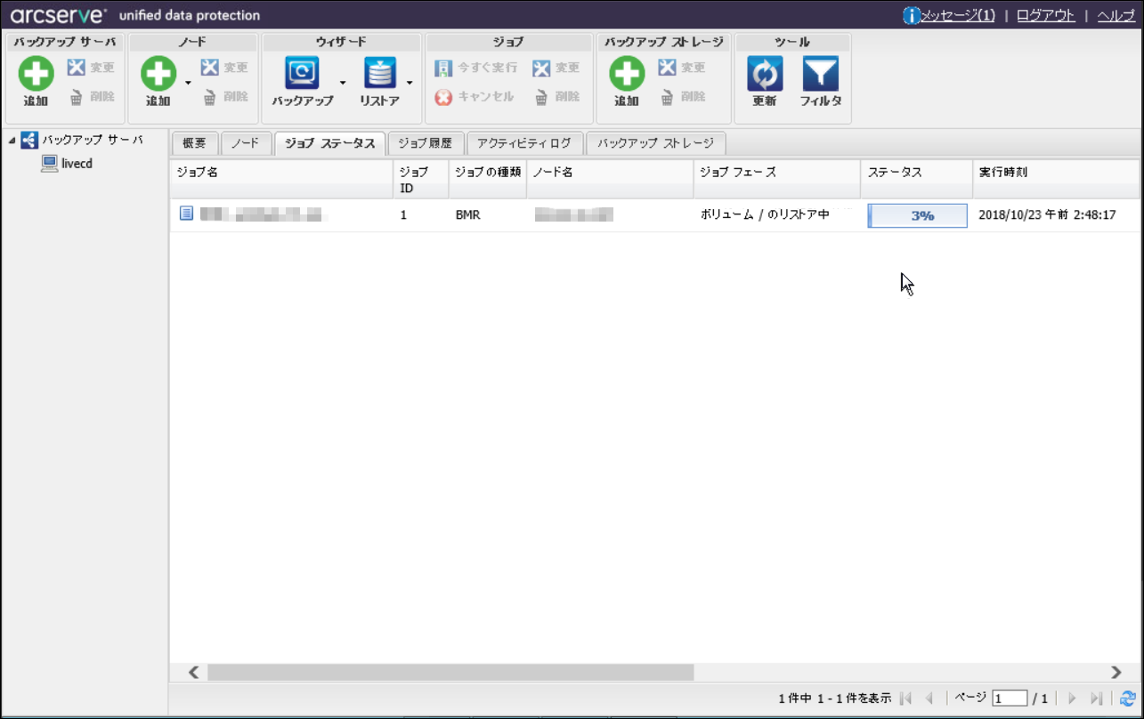Screen dimensions: 1144x719
Task: Switch to the アクティビティ ログ tab
Action: pos(523,143)
